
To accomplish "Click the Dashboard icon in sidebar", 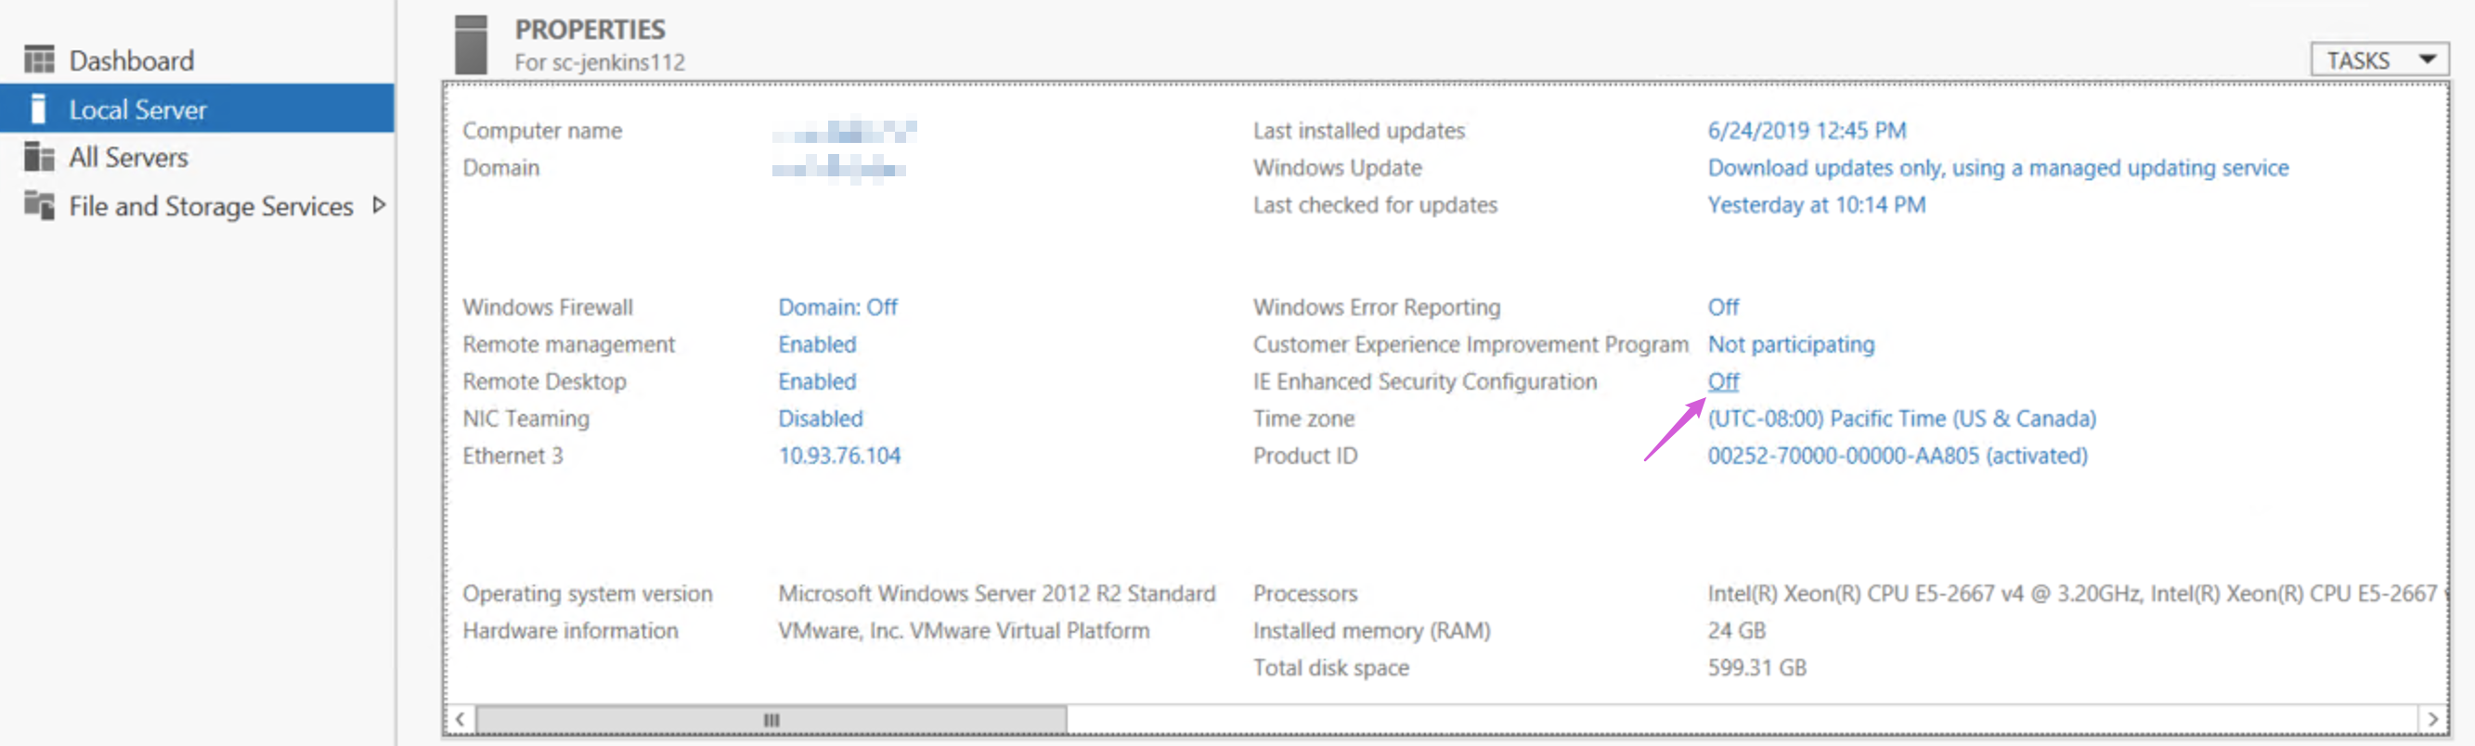I will (x=39, y=60).
